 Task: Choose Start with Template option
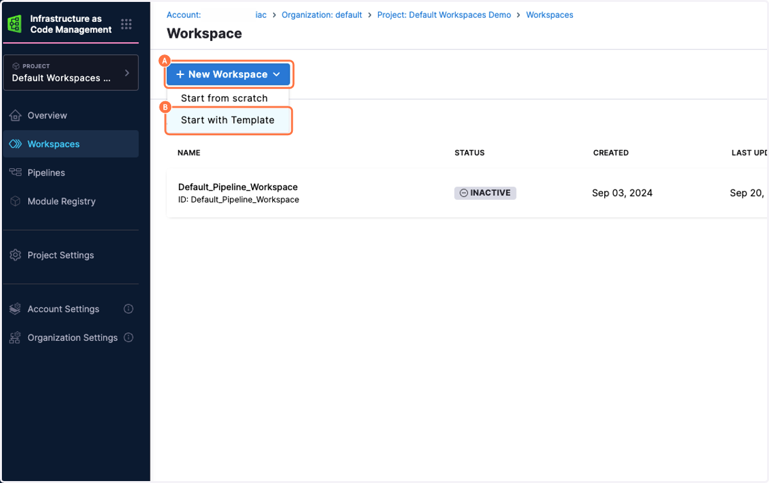tap(227, 120)
